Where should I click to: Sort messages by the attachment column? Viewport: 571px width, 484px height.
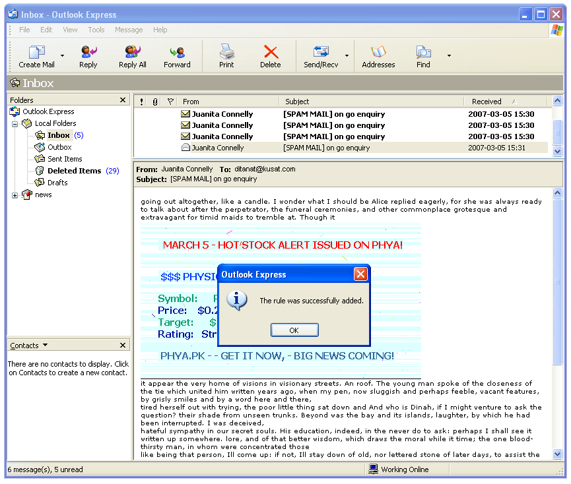154,102
